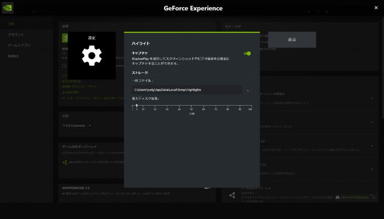Click the green NVIDIA badge in info panel

[x=65, y=39]
